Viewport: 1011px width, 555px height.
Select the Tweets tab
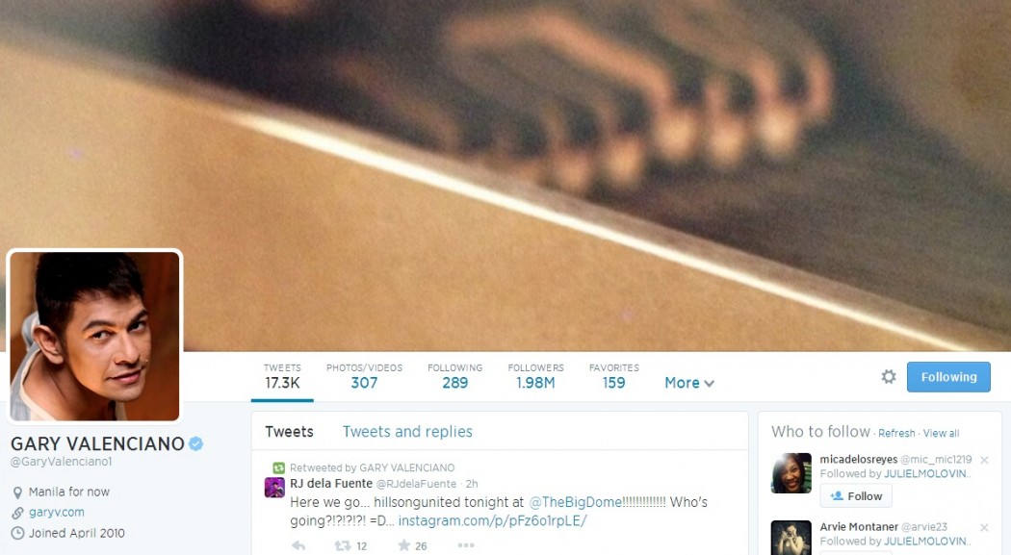coord(289,431)
